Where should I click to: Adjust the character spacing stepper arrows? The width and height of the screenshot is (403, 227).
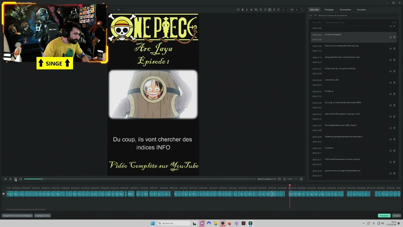[x=301, y=10]
